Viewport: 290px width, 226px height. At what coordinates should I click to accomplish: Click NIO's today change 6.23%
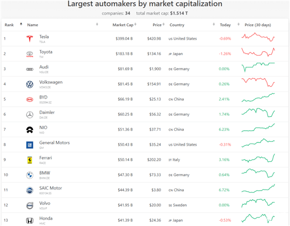(224, 130)
